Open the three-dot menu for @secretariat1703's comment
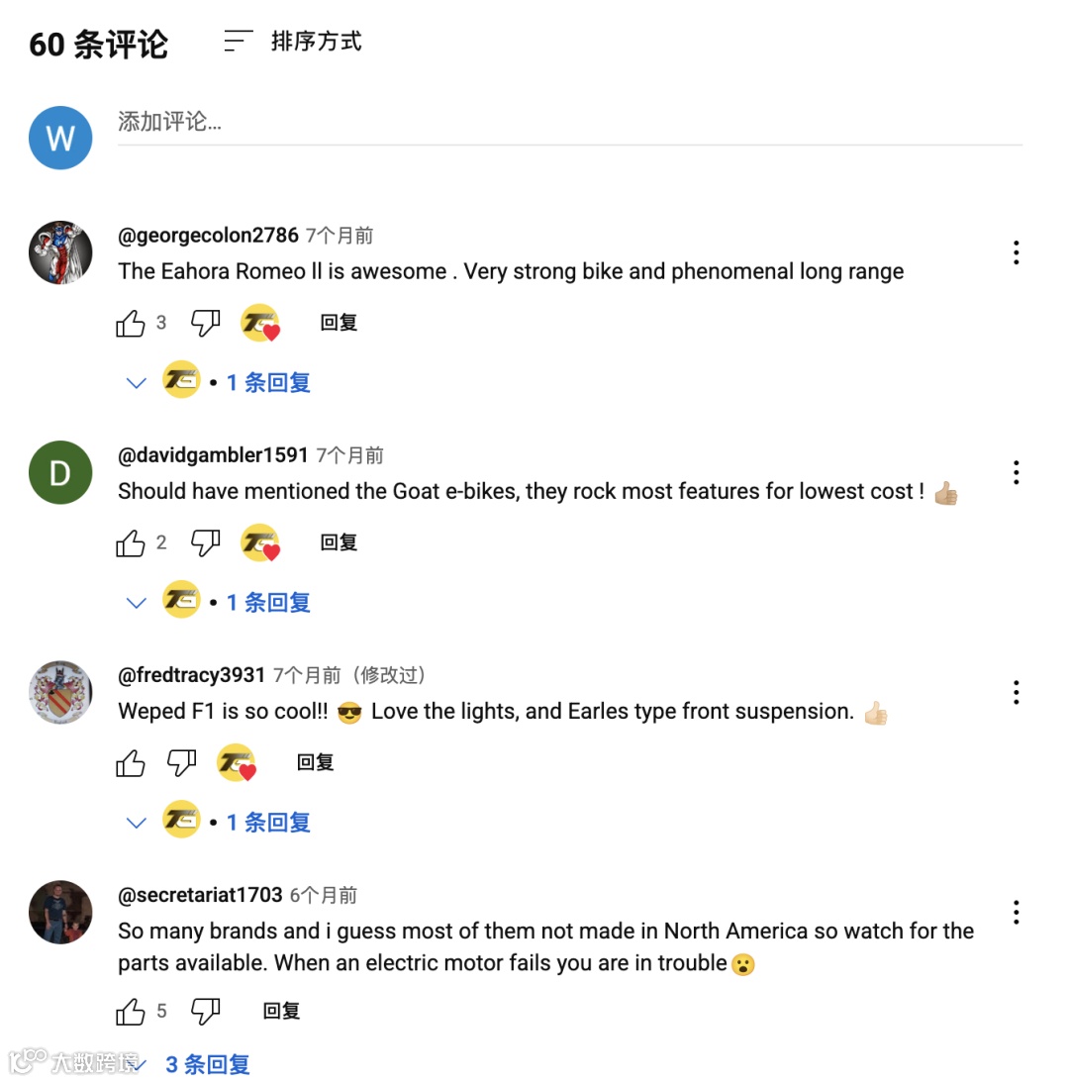1069x1082 pixels. (x=1016, y=913)
